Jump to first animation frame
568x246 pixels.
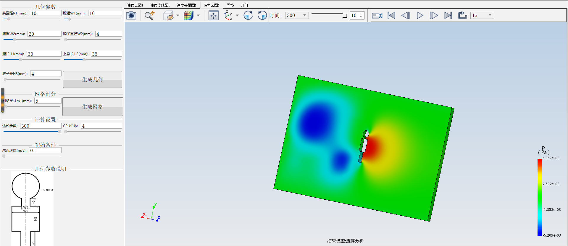pos(391,15)
